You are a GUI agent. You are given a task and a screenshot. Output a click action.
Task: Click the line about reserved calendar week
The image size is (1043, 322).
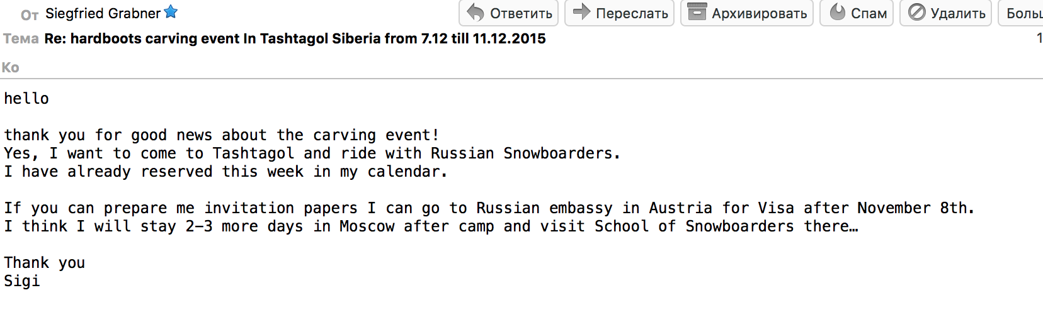(225, 172)
